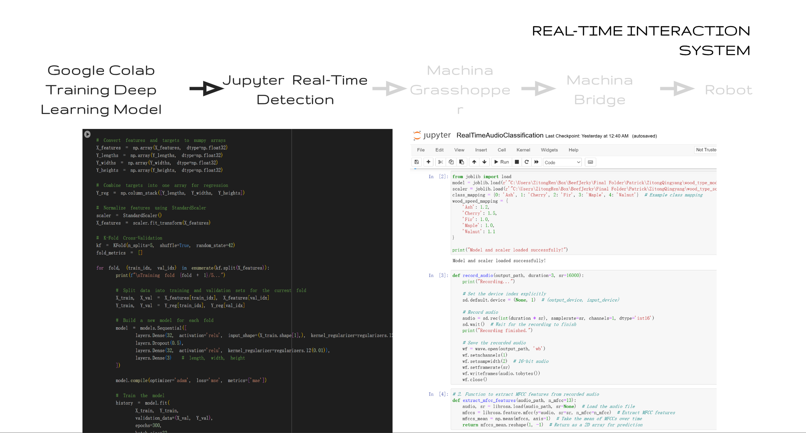Click 'REAL-TIME INTERACTION SYSTEM' heading
This screenshot has height=433, width=806.
click(641, 41)
